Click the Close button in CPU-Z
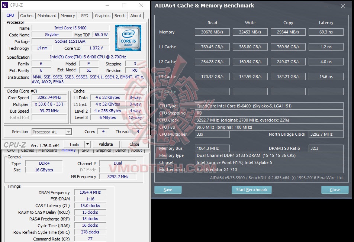The image size is (354, 242). (134, 144)
